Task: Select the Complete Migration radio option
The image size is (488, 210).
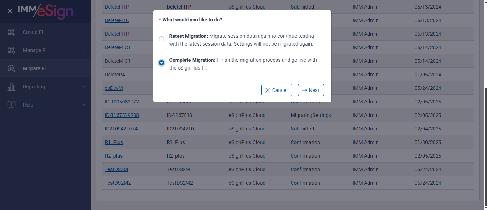Action: click(161, 63)
